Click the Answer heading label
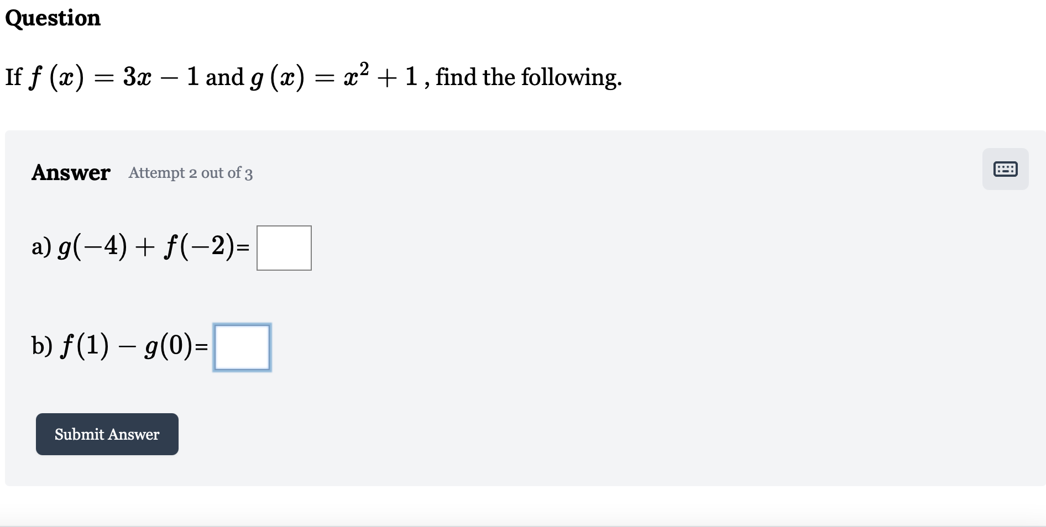The height and width of the screenshot is (527, 1046). click(71, 172)
